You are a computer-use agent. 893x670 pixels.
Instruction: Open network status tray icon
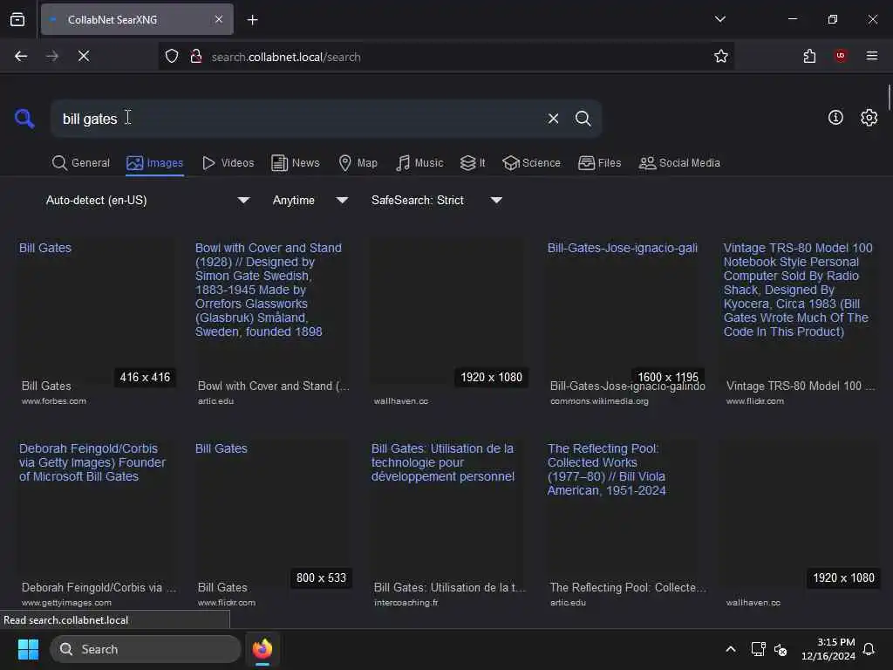click(758, 649)
